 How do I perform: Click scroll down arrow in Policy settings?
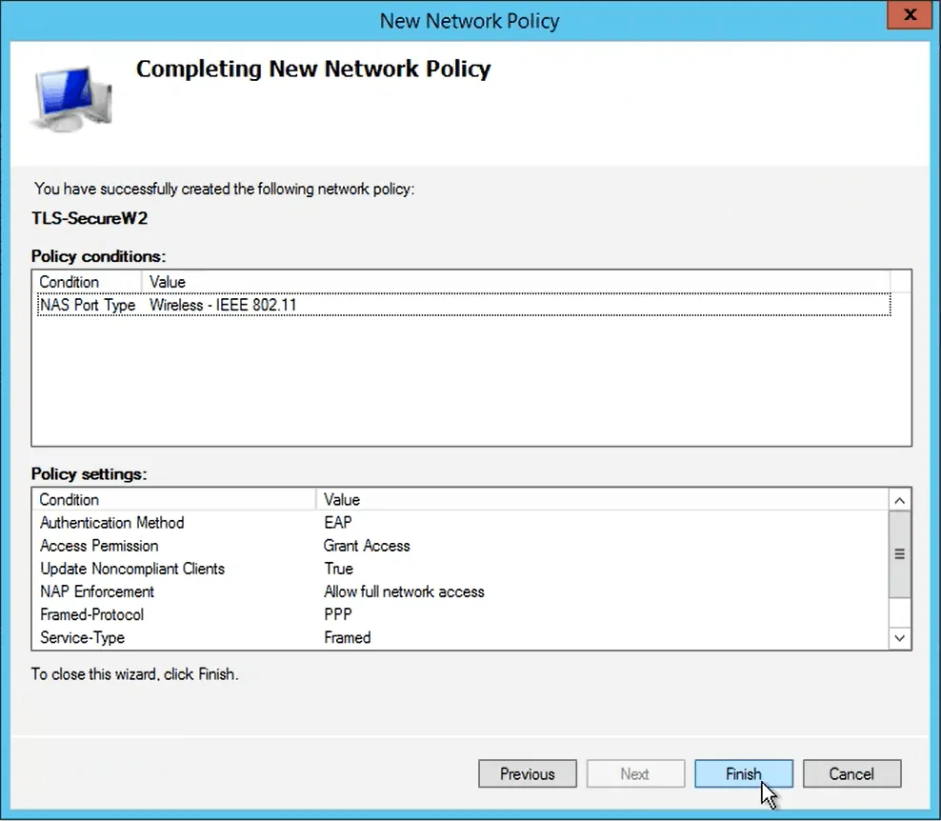pyautogui.click(x=899, y=637)
